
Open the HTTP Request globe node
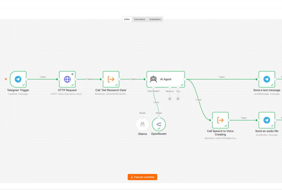[x=67, y=79]
